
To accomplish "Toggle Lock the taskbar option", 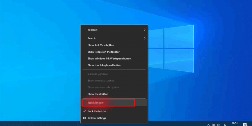I will point(114,111).
